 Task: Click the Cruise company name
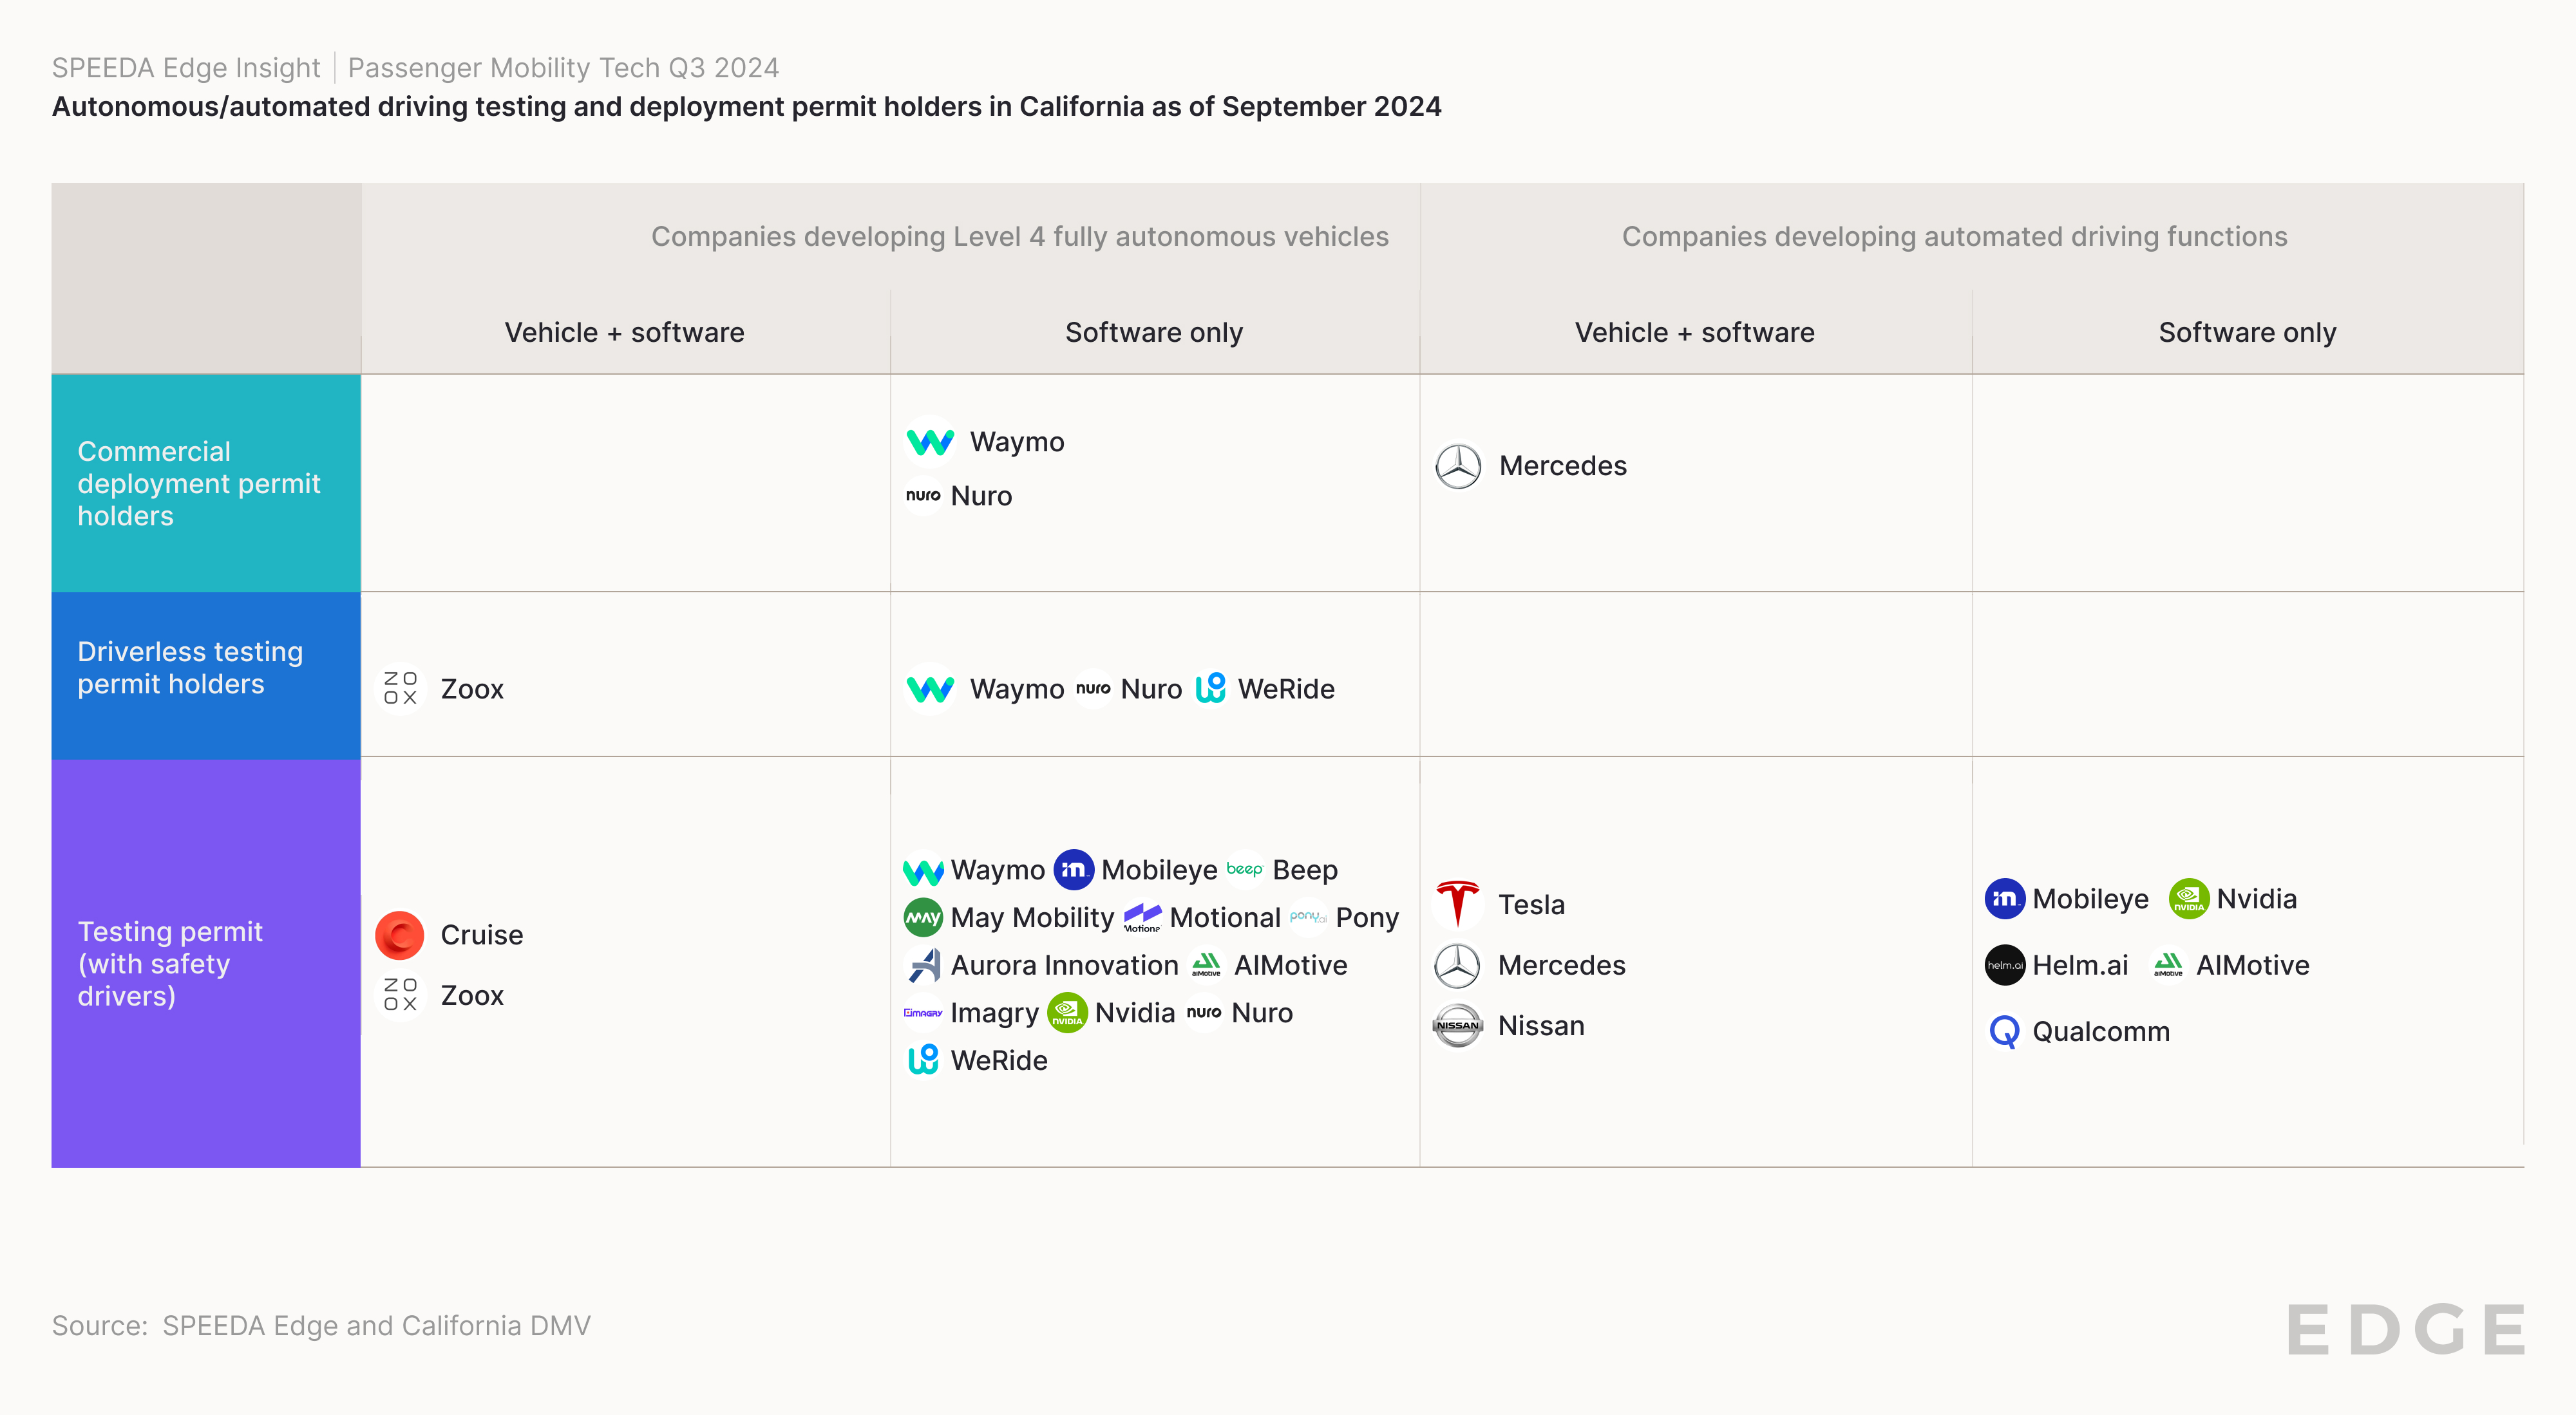coord(482,935)
